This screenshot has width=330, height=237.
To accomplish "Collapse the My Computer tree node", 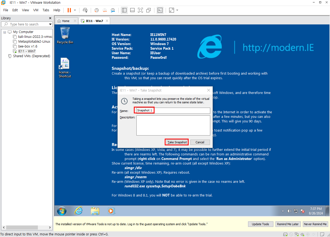I will tap(5, 32).
